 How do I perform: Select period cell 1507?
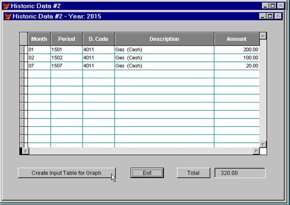67,66
